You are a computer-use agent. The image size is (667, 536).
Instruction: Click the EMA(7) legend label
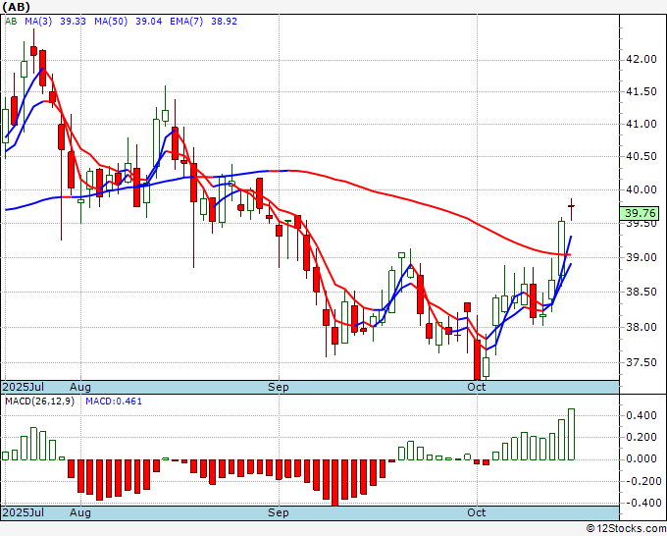point(186,22)
